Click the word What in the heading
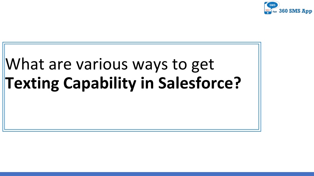Viewport: 314px width, 176px height. pos(25,64)
